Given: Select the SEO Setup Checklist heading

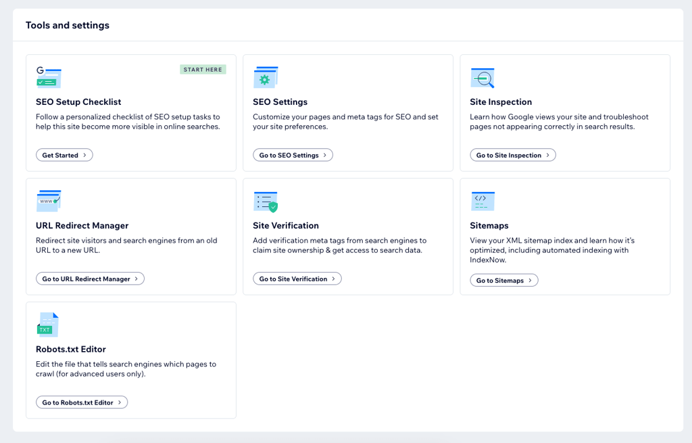Looking at the screenshot, I should 78,102.
